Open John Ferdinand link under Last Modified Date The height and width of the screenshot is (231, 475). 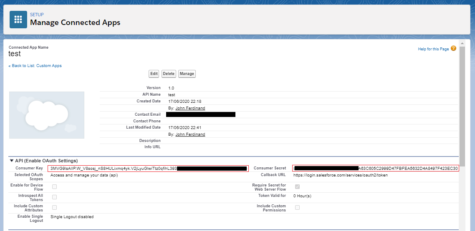[x=190, y=134]
